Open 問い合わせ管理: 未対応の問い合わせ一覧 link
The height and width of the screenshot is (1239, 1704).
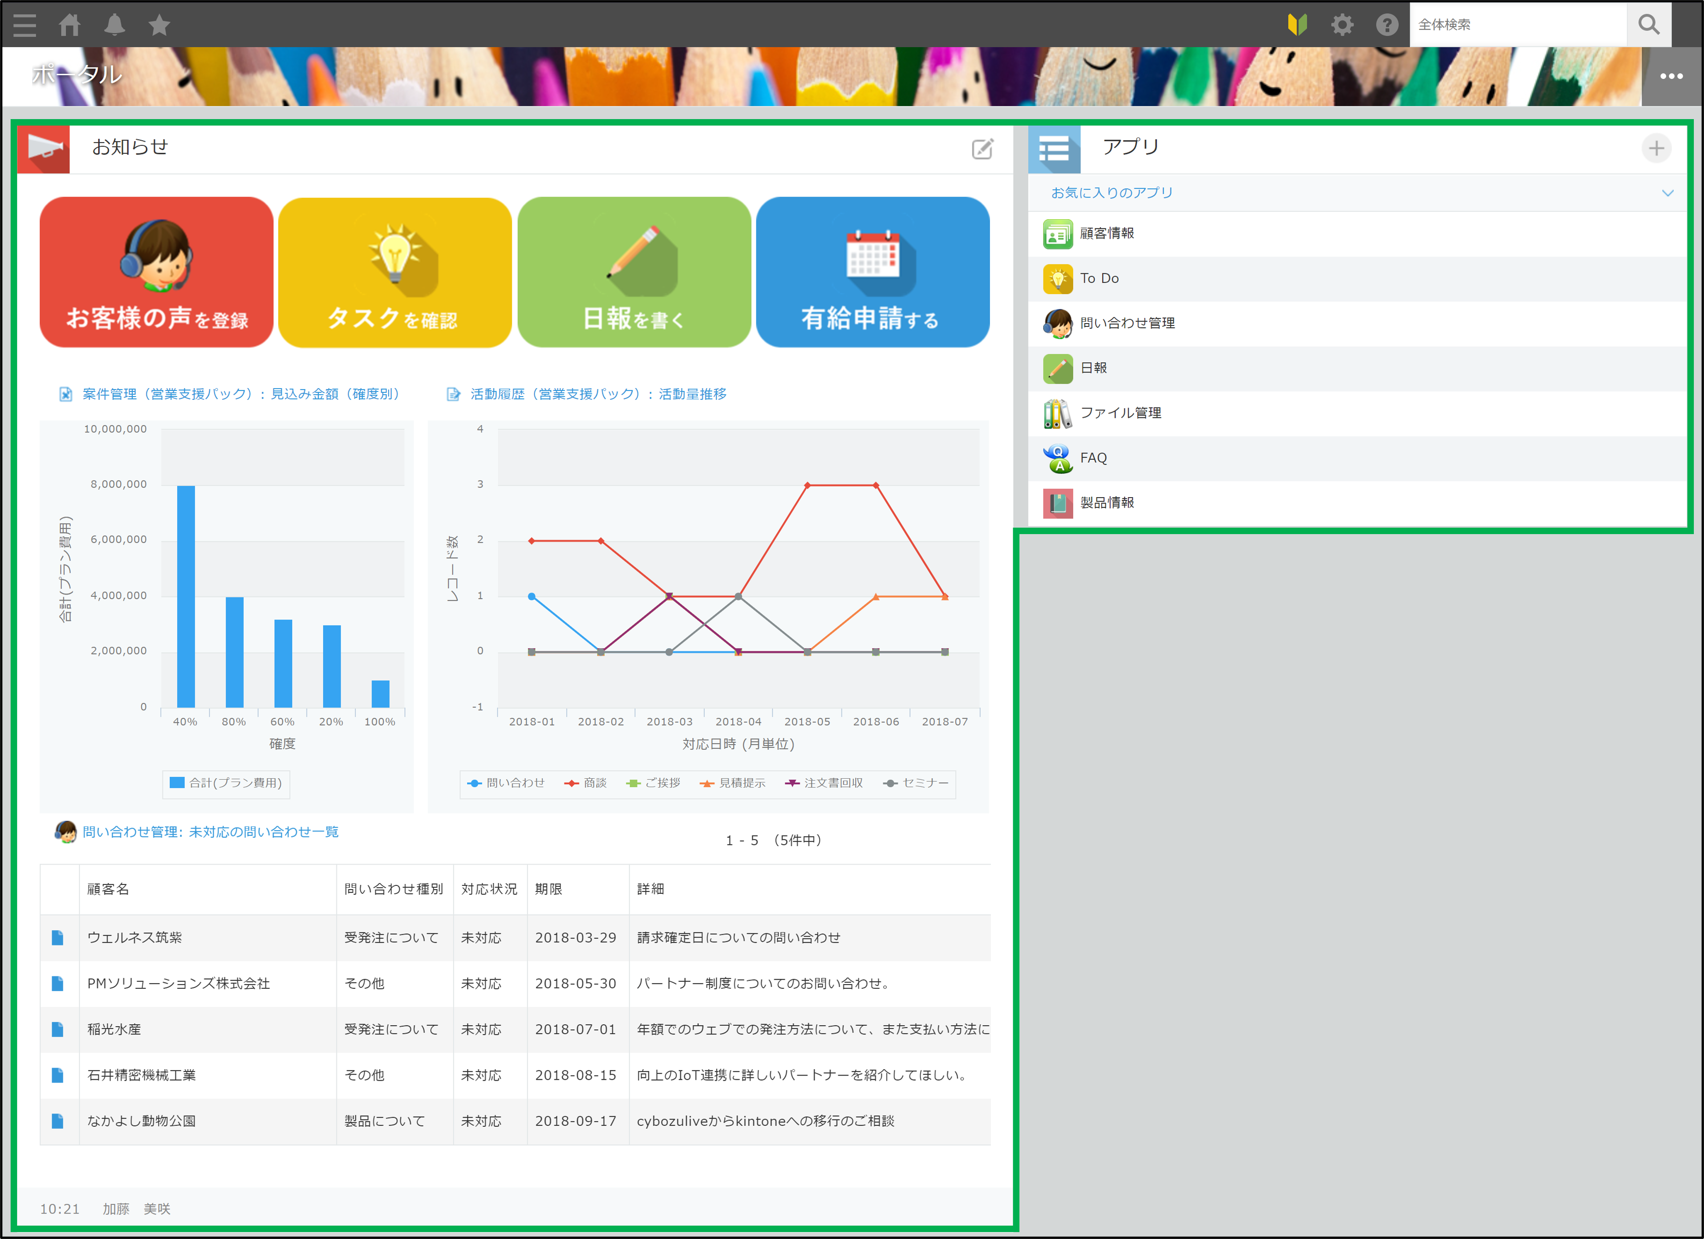(x=210, y=832)
